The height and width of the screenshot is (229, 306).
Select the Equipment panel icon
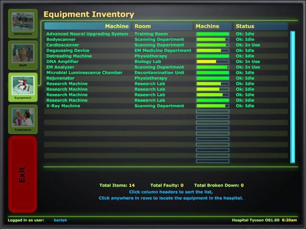[23, 87]
